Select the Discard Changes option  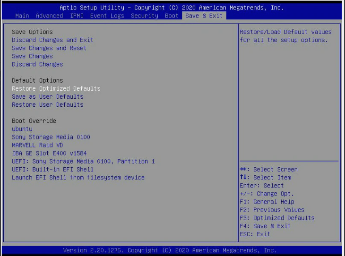(37, 64)
